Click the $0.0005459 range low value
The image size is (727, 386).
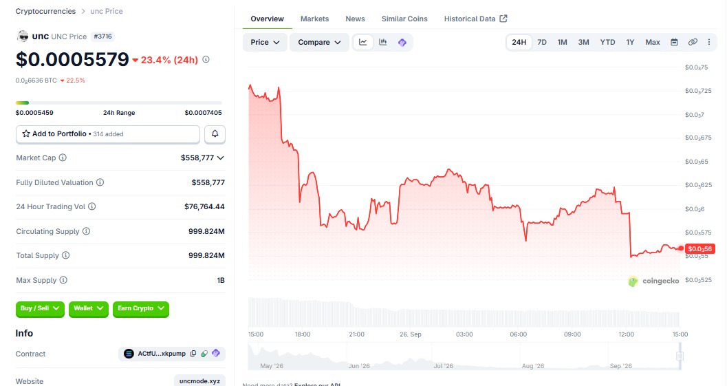34,113
